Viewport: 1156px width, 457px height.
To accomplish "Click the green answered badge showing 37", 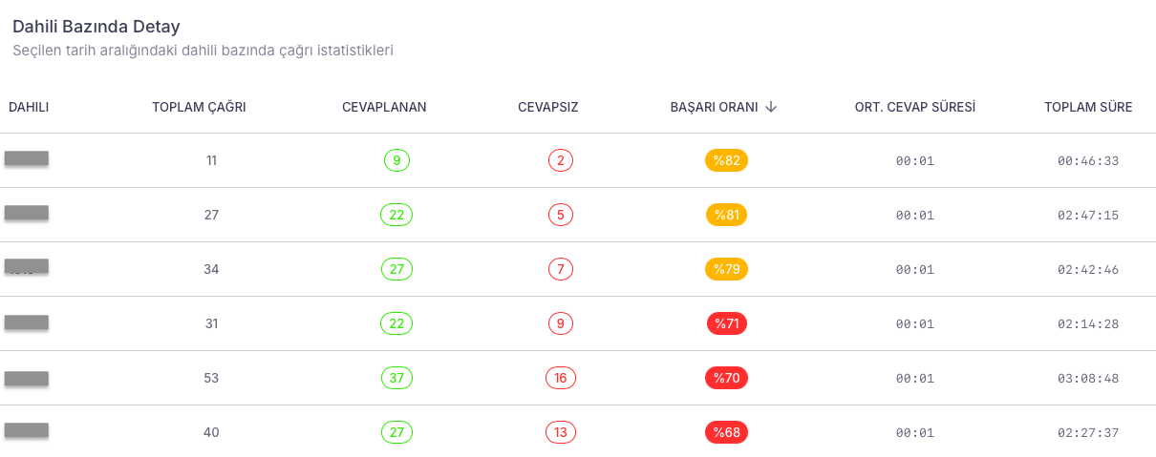I will pos(396,378).
